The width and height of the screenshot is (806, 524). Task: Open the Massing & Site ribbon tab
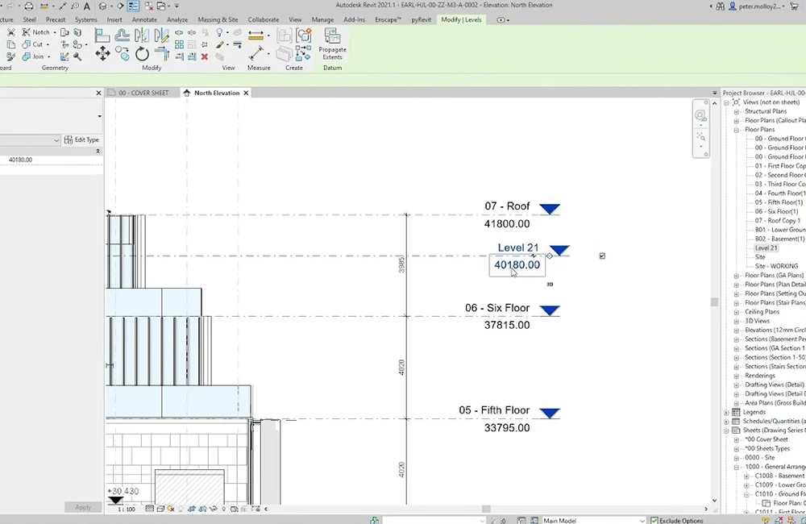coord(218,19)
